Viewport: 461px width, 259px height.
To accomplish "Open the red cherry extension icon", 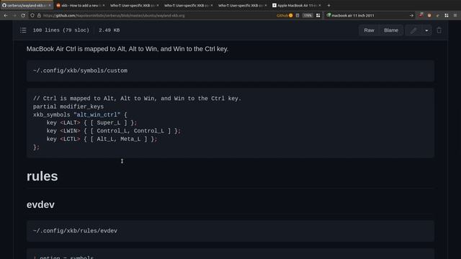I will coord(421,15).
